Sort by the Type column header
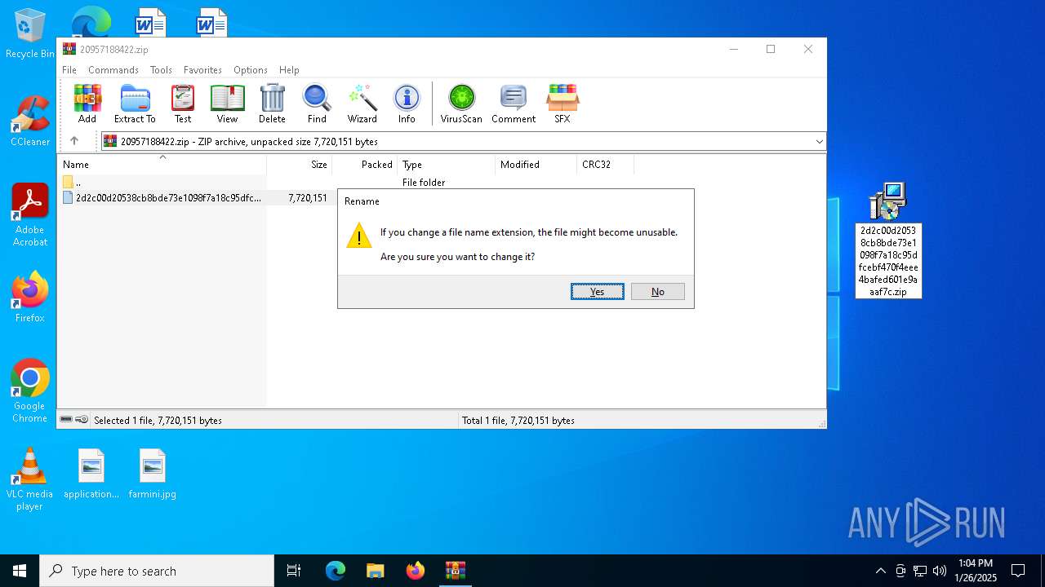 [446, 165]
